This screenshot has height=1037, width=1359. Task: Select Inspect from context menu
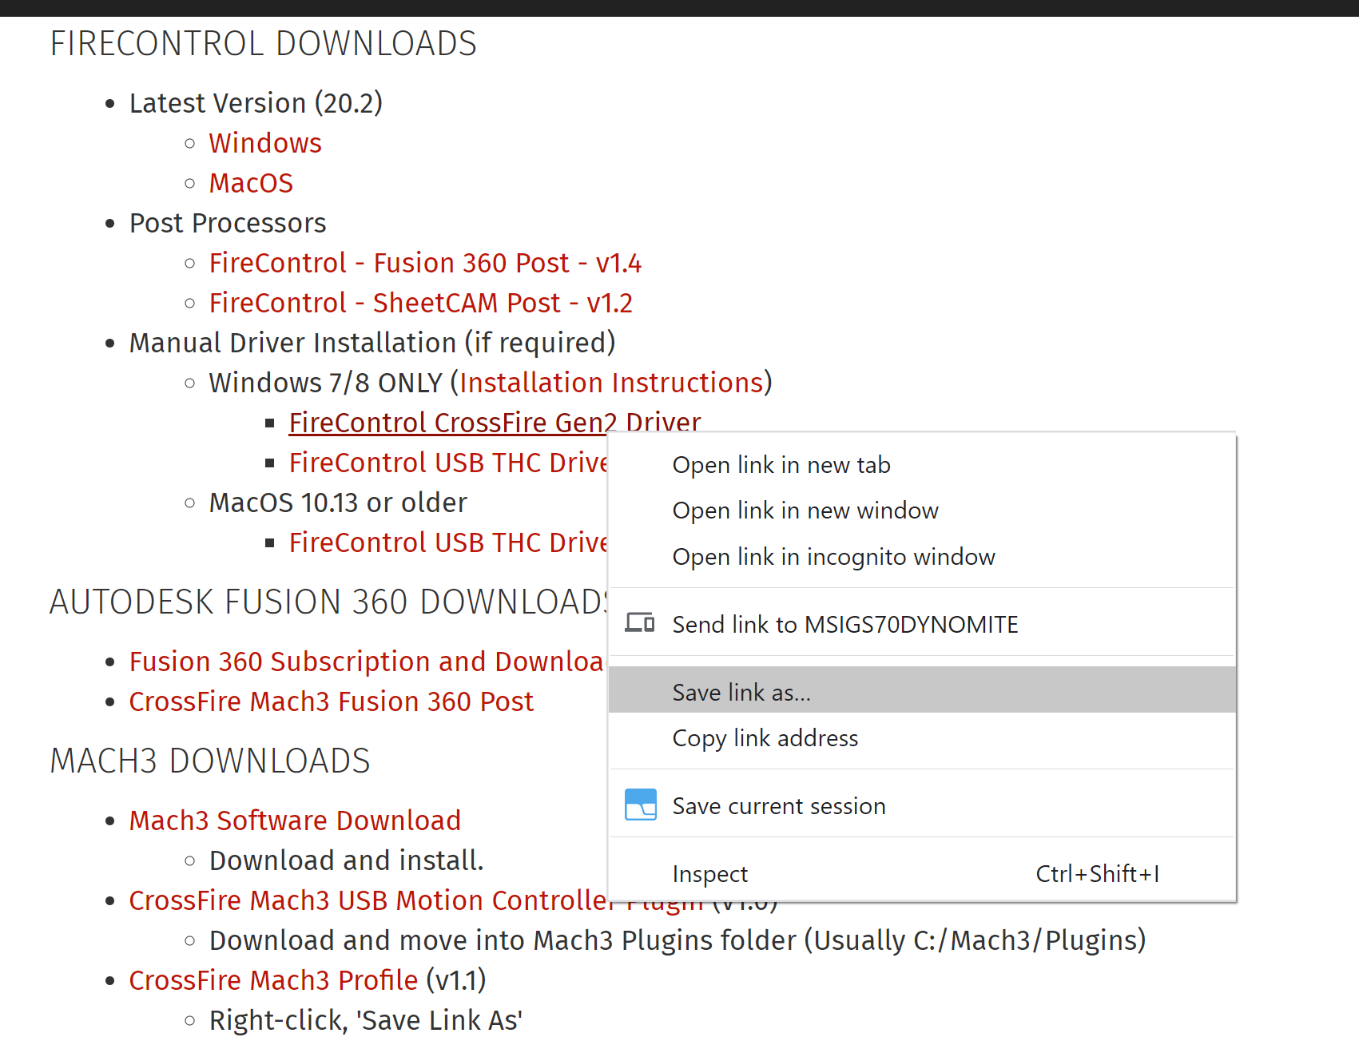click(922, 873)
